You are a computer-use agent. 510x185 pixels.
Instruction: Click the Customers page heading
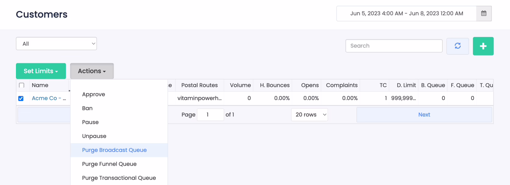click(42, 14)
